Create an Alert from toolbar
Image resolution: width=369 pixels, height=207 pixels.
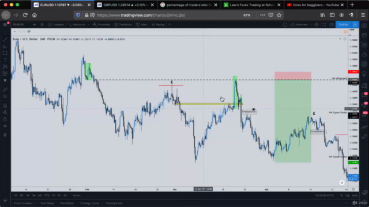(142, 24)
